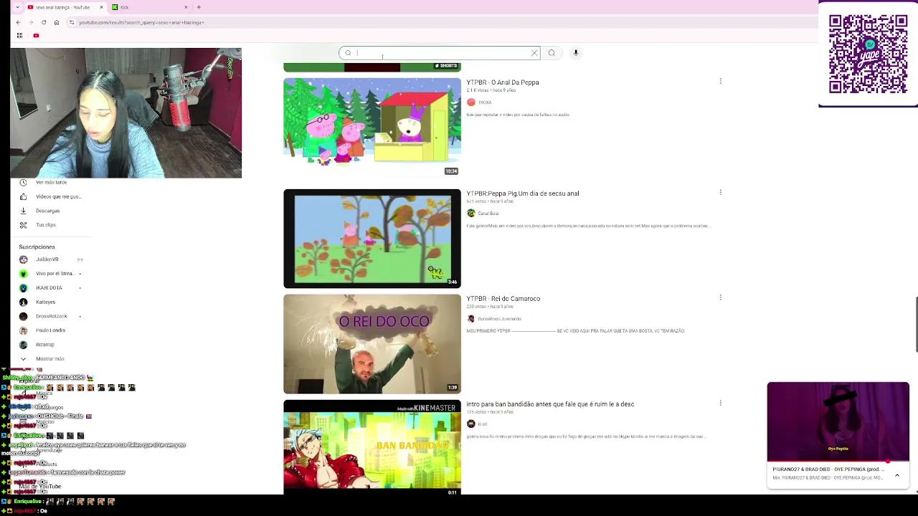918x516 pixels.
Task: Open the DrossRotzank subscription
Action: [50, 316]
